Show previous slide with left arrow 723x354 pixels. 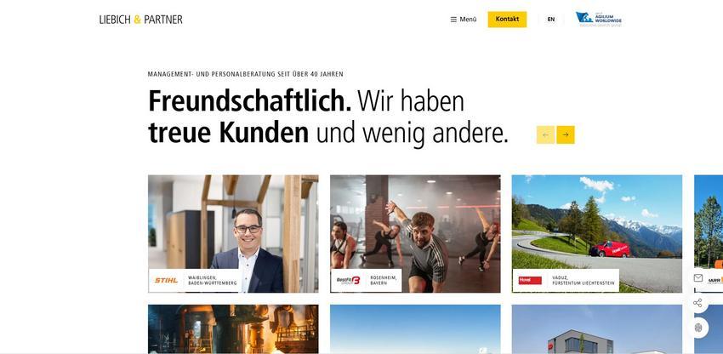tap(545, 134)
